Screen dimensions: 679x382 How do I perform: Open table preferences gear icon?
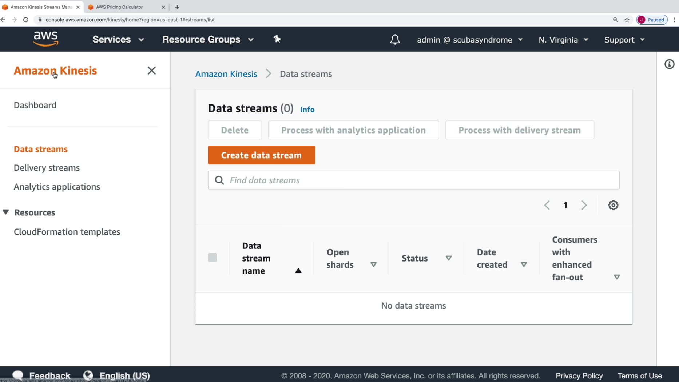point(613,205)
